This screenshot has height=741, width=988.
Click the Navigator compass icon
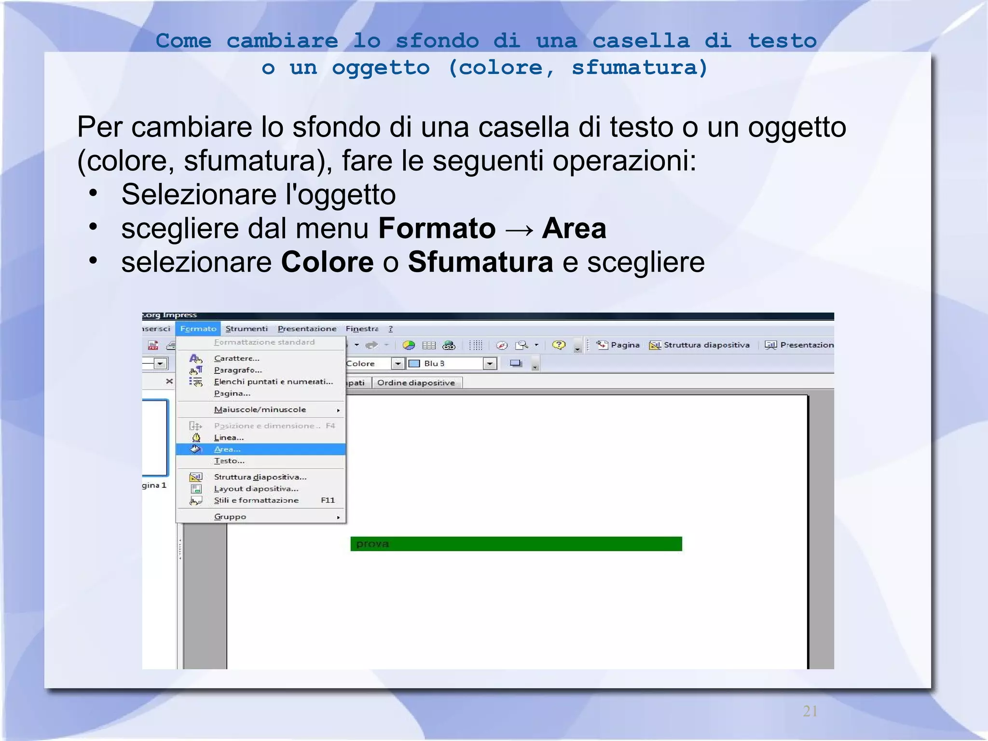tap(502, 345)
